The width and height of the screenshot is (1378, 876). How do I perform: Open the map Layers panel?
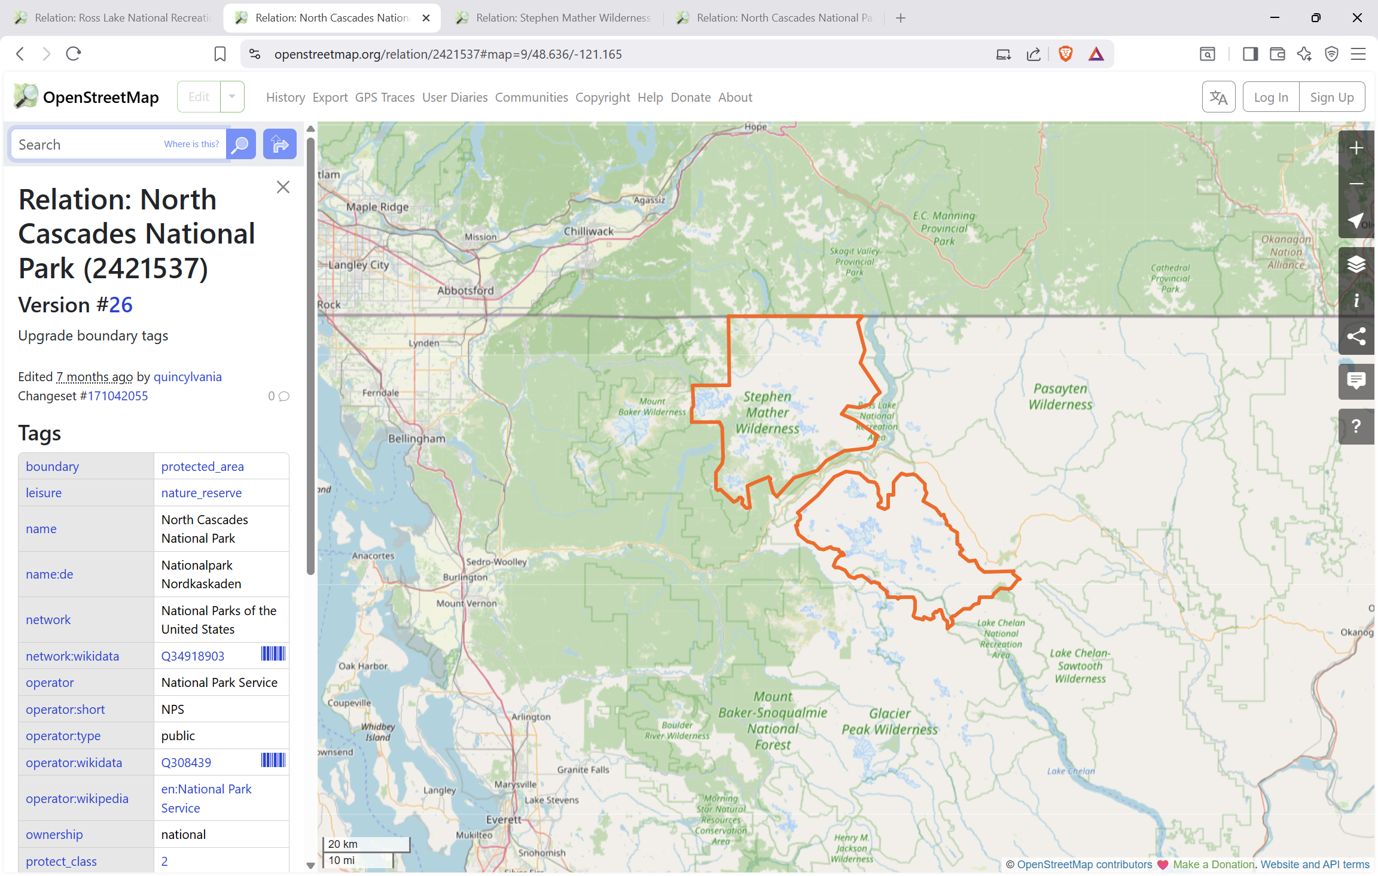tap(1356, 264)
